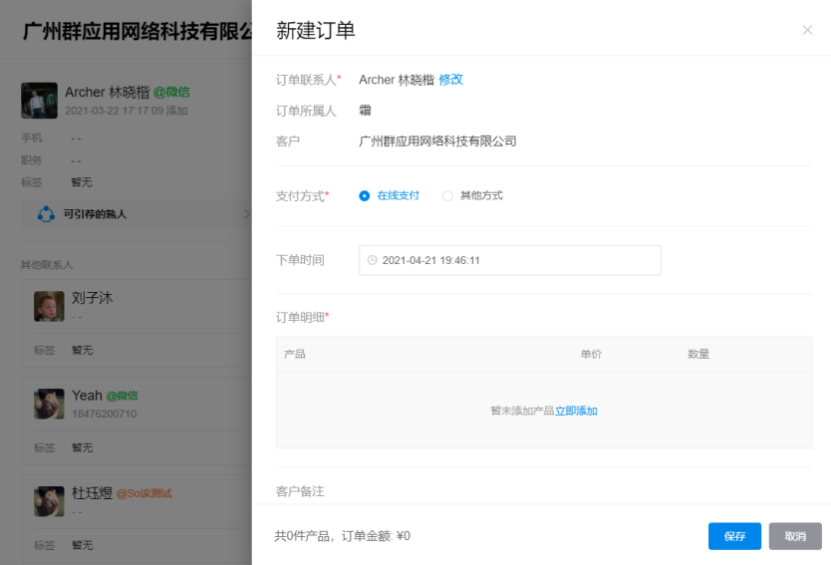Click 修改 to change order contact

pos(450,80)
